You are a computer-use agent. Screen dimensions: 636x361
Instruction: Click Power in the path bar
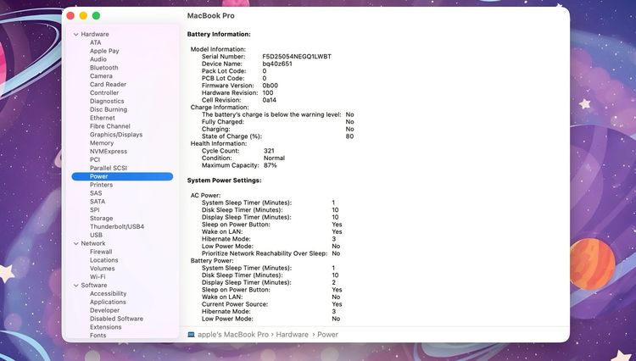click(327, 335)
